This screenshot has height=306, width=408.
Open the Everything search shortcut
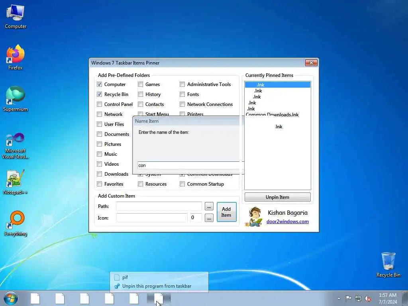[x=16, y=223]
